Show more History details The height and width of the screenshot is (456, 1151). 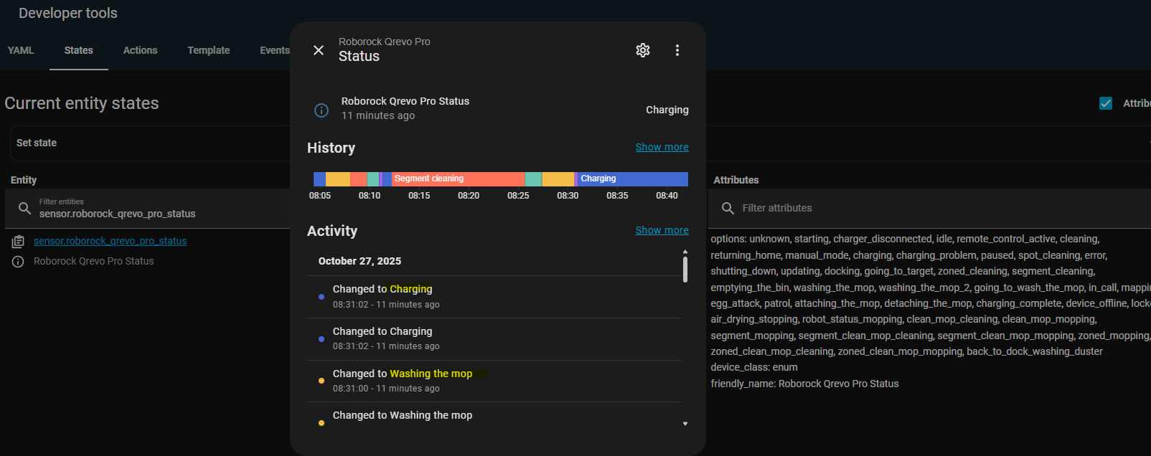click(x=662, y=147)
